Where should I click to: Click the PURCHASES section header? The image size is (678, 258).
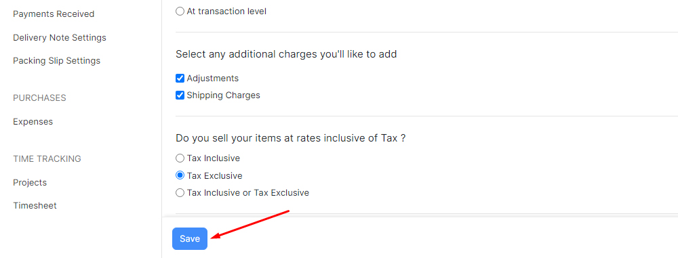point(39,98)
